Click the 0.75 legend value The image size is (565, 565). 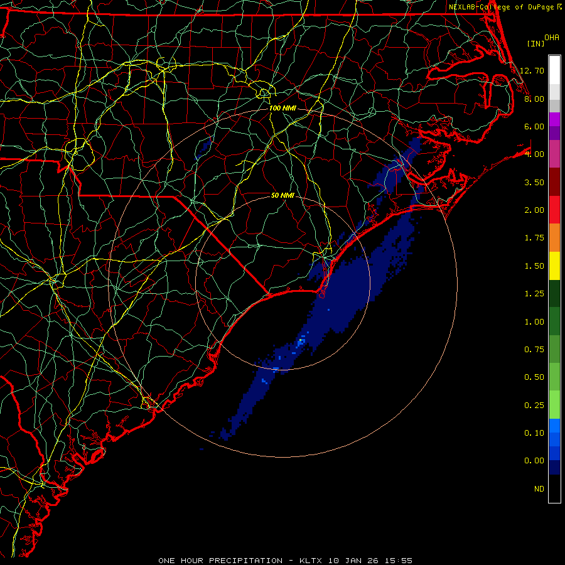point(534,350)
